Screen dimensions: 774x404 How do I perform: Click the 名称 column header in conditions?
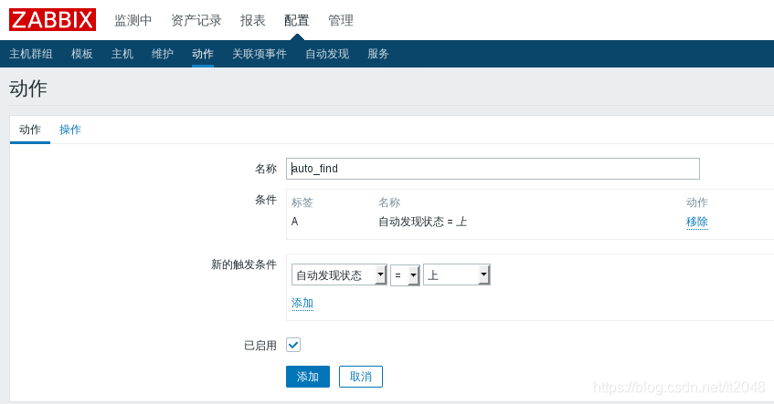(389, 202)
